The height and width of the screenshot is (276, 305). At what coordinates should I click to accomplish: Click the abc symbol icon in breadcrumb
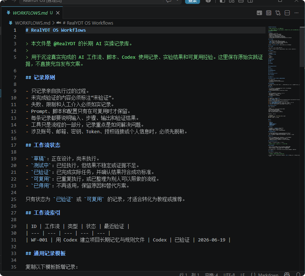pyautogui.click(x=59, y=23)
